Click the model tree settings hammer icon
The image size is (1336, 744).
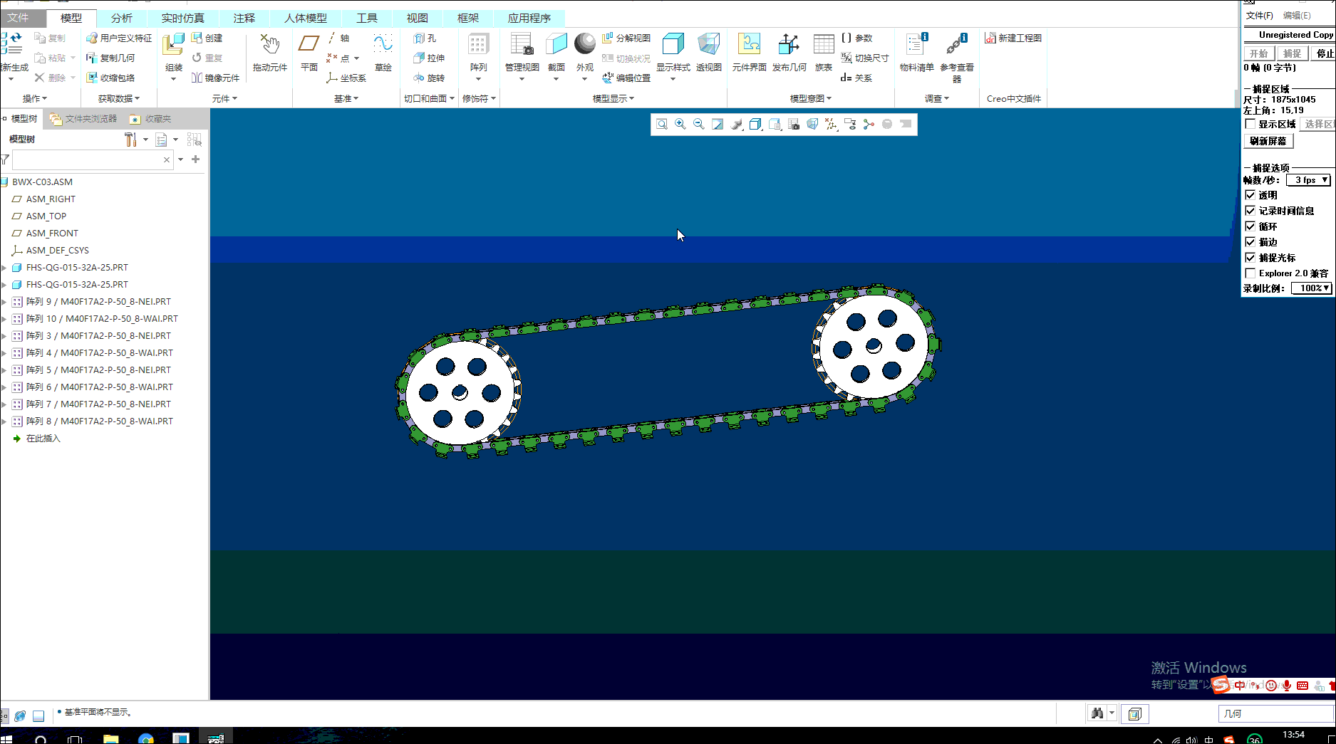130,140
